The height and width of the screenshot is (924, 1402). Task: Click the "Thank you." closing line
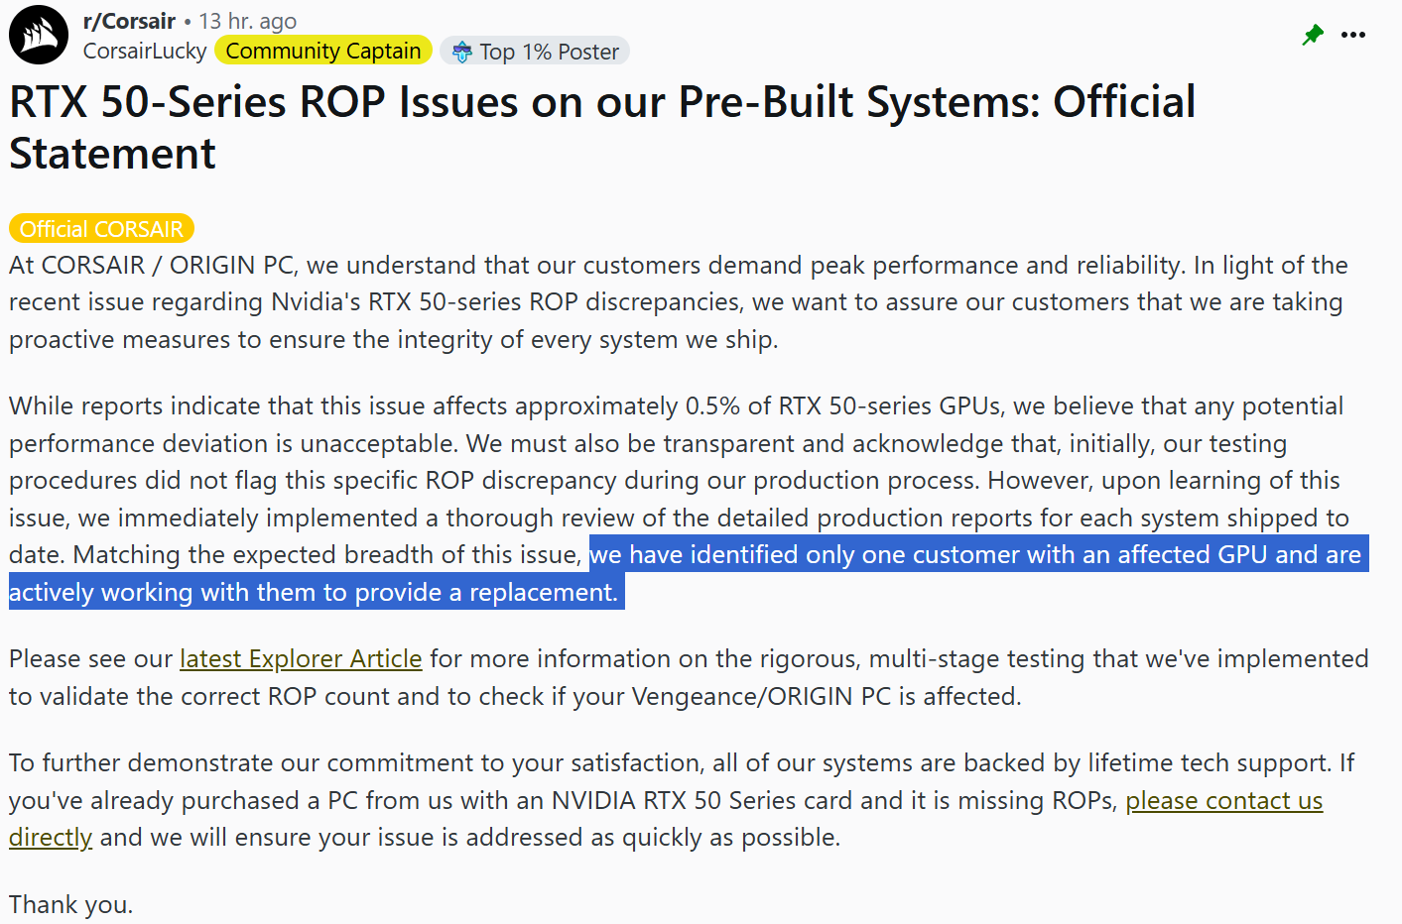(x=71, y=904)
